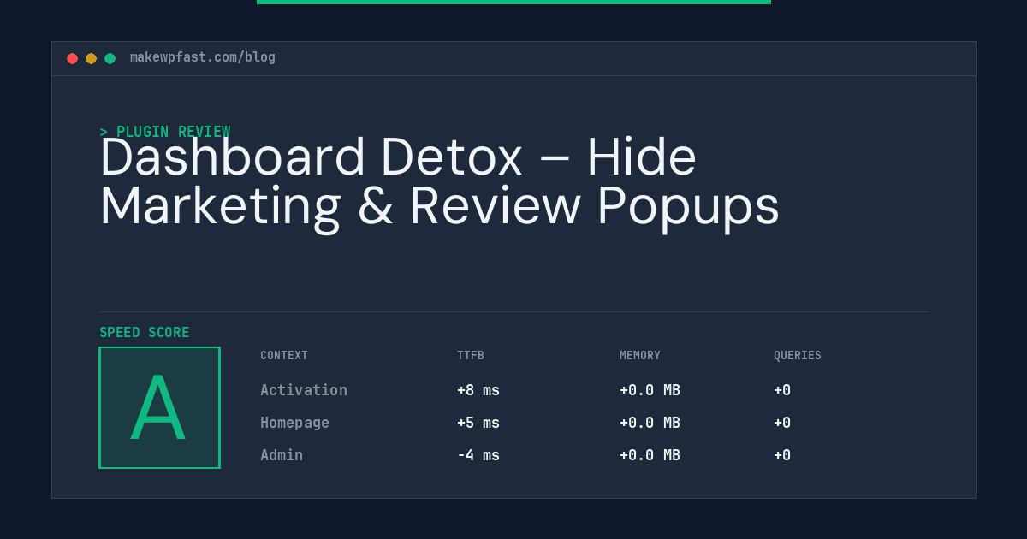Click the TTFB column header
Image resolution: width=1027 pixels, height=539 pixels.
tap(471, 356)
